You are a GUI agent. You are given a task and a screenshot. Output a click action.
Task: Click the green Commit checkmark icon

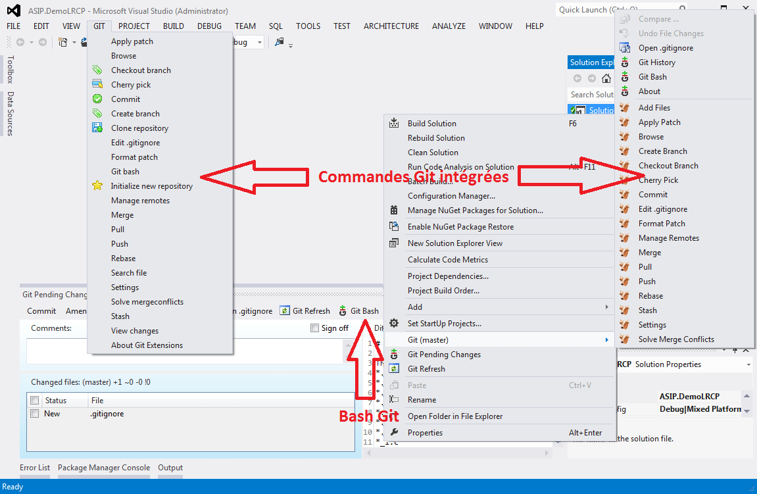97,99
